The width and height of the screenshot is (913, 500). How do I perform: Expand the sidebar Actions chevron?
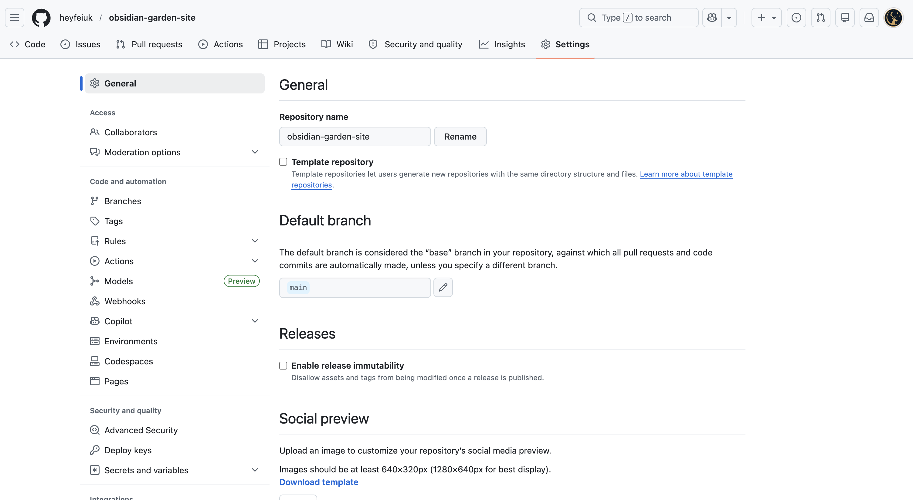(255, 261)
